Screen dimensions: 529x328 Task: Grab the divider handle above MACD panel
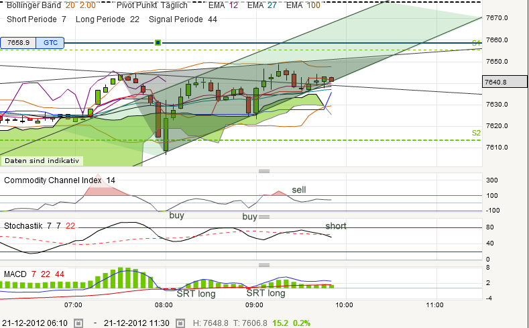263,265
